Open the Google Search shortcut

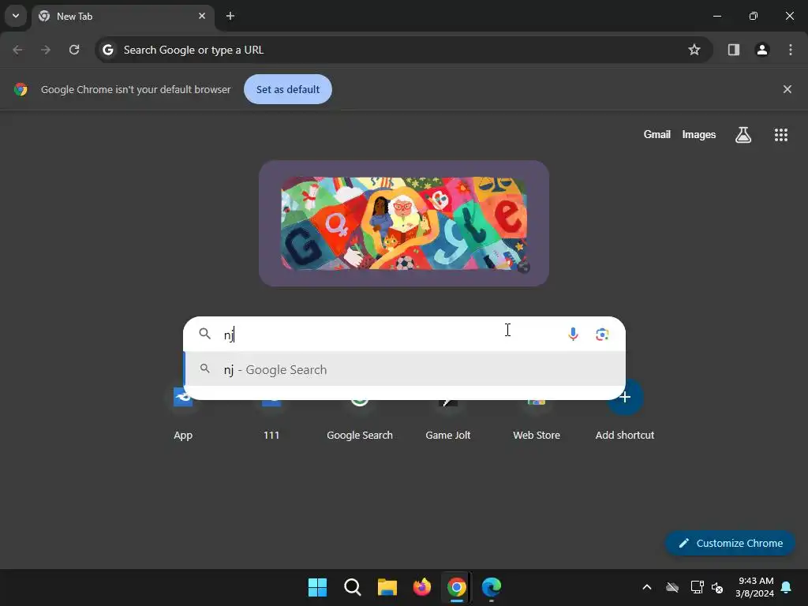tap(360, 417)
